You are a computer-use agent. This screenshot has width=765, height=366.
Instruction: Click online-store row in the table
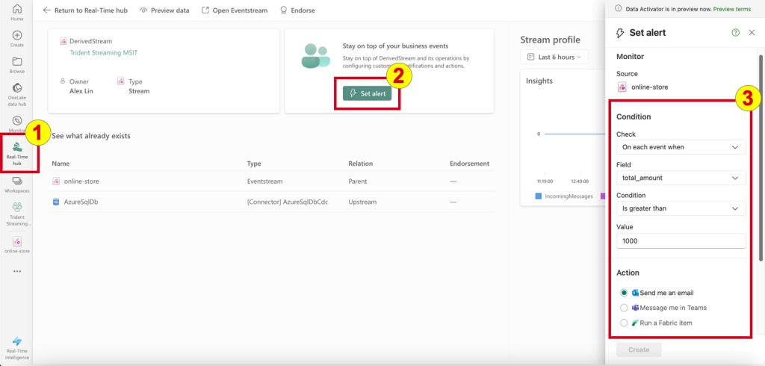tap(270, 181)
